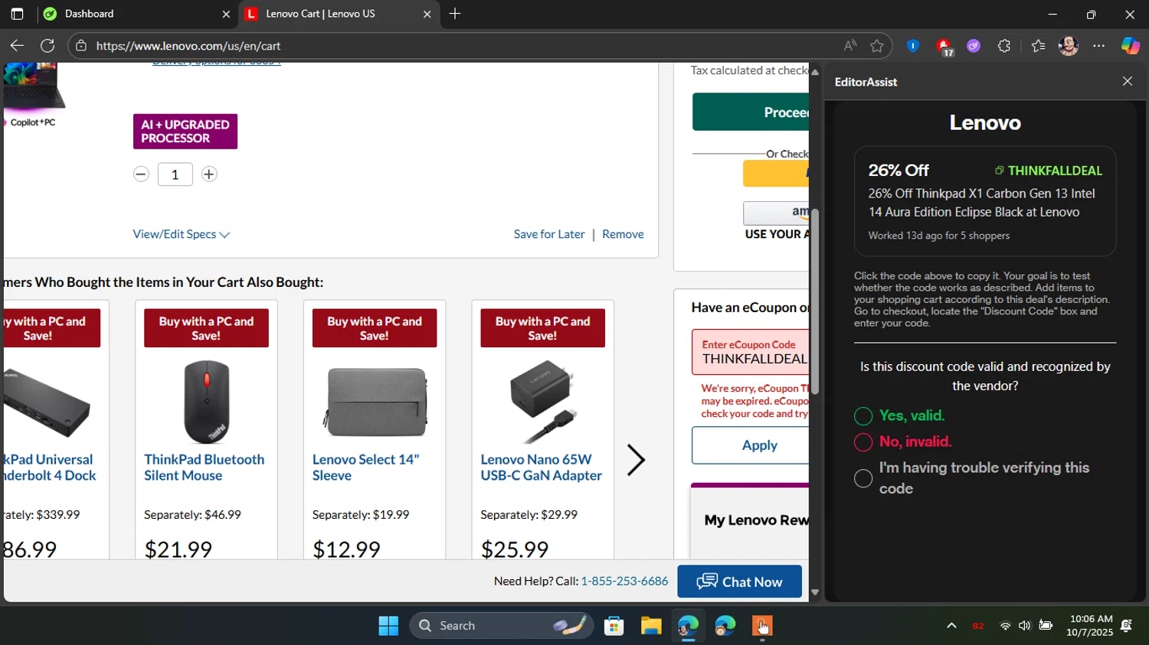1149x645 pixels.
Task: Select 'Yes, valid.' option
Action: pyautogui.click(x=863, y=416)
